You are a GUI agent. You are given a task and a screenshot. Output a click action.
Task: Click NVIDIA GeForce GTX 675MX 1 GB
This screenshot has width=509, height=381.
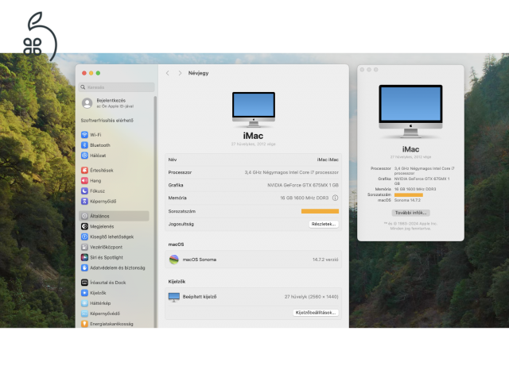303,185
